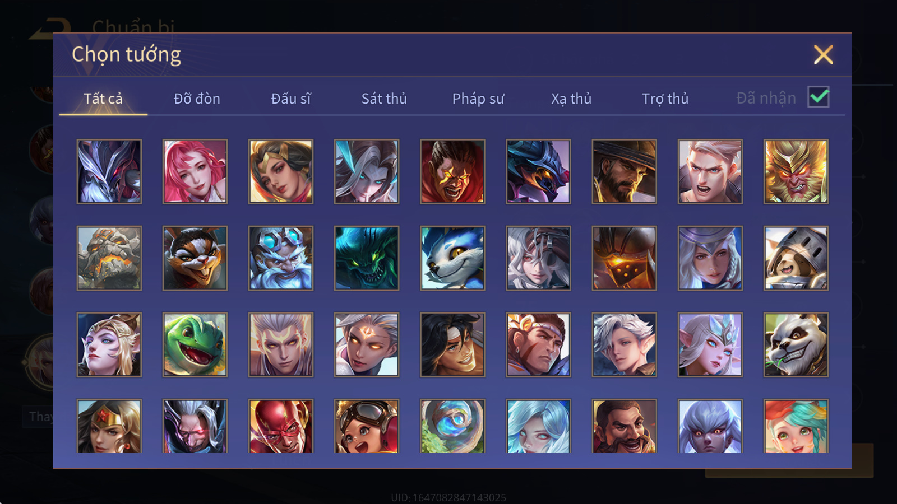Open the Trợ thủ tab
Image resolution: width=897 pixels, height=504 pixels.
665,99
